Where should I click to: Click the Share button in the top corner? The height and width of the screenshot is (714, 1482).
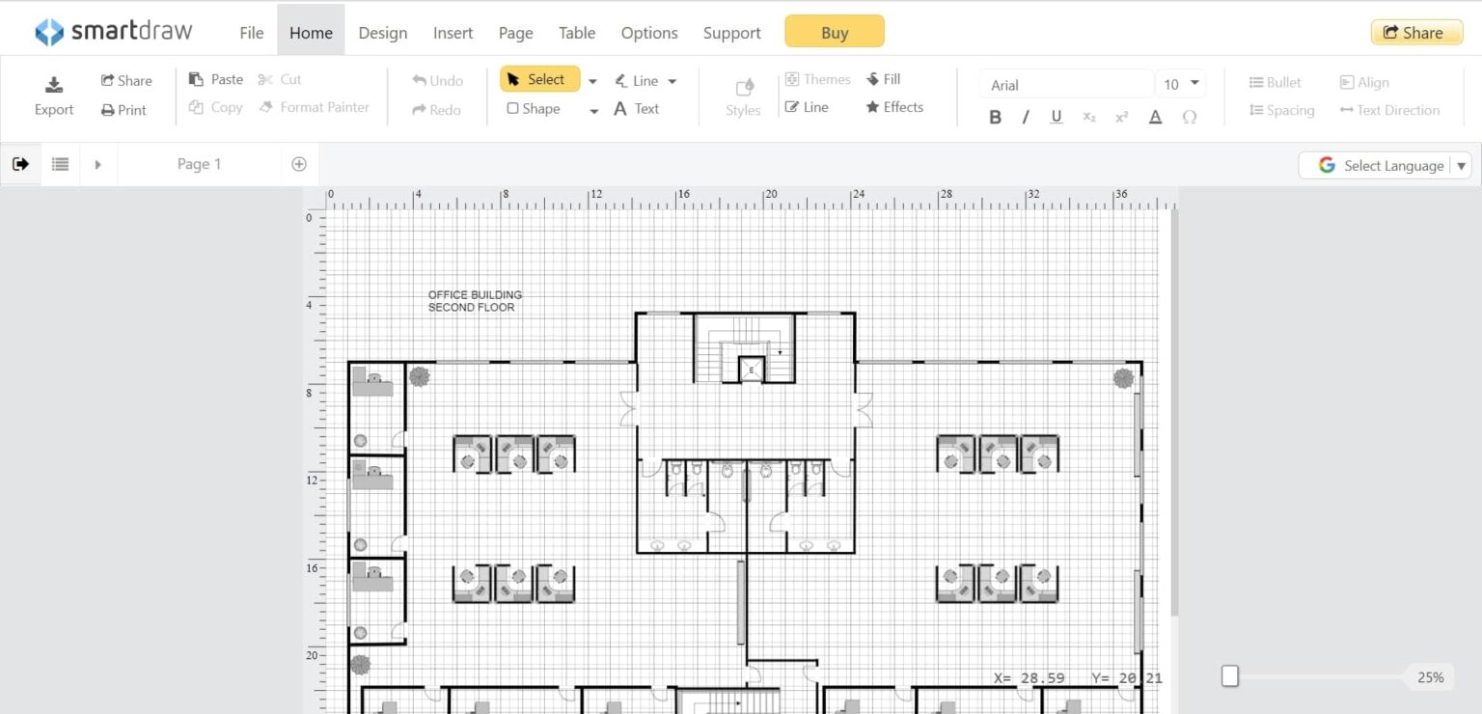coord(1415,32)
